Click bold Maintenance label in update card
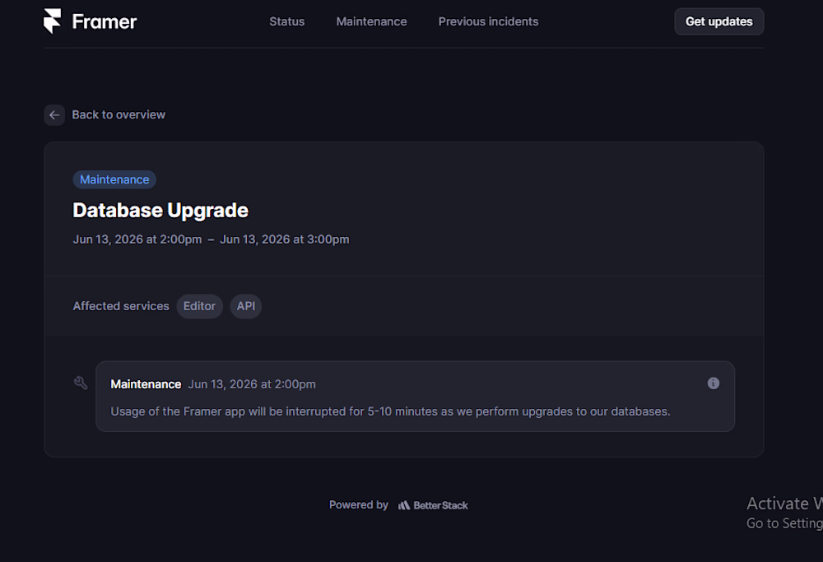 [146, 384]
